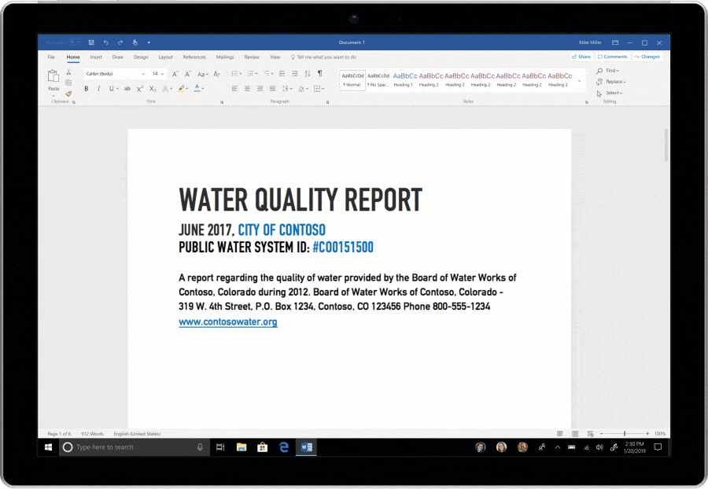Click the zoom slider in status bar
This screenshot has height=489, width=708.
tap(625, 434)
